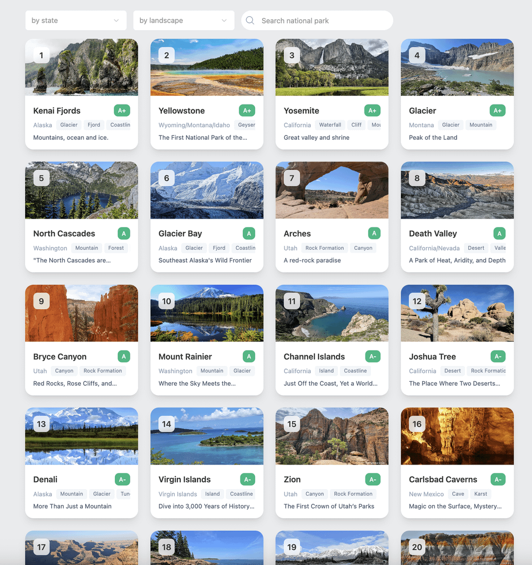This screenshot has height=565, width=532.
Task: Click the A+ grade badge on Kenai Fjords
Action: (x=122, y=111)
